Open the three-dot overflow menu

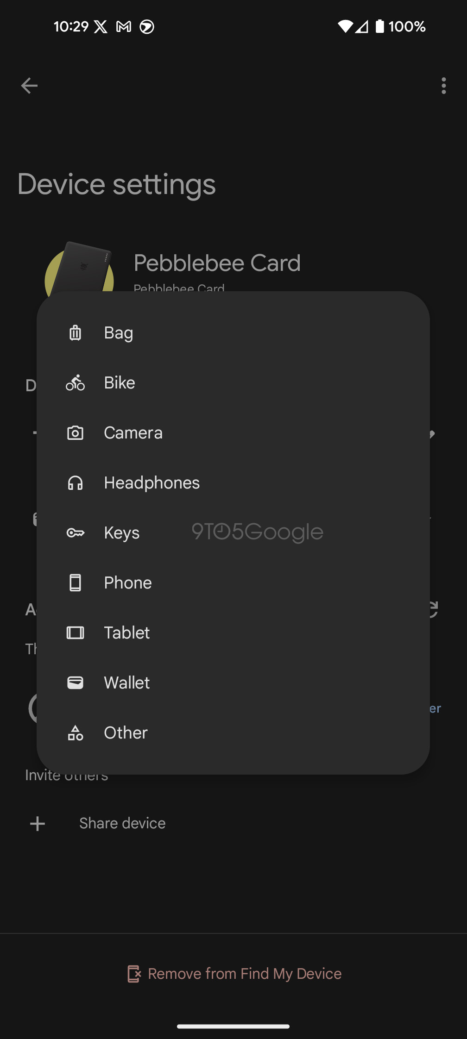(443, 86)
